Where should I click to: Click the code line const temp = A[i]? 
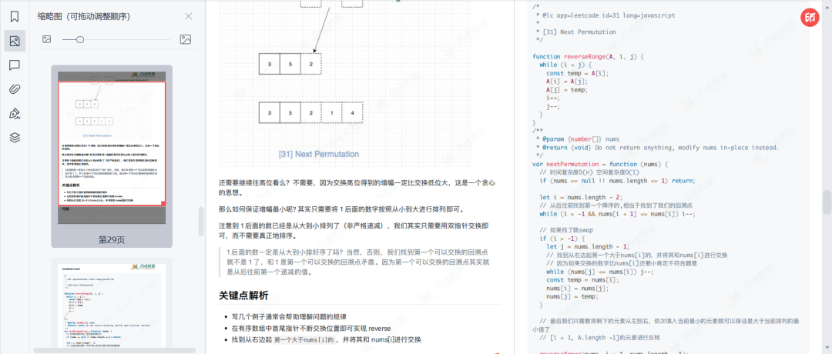[578, 73]
